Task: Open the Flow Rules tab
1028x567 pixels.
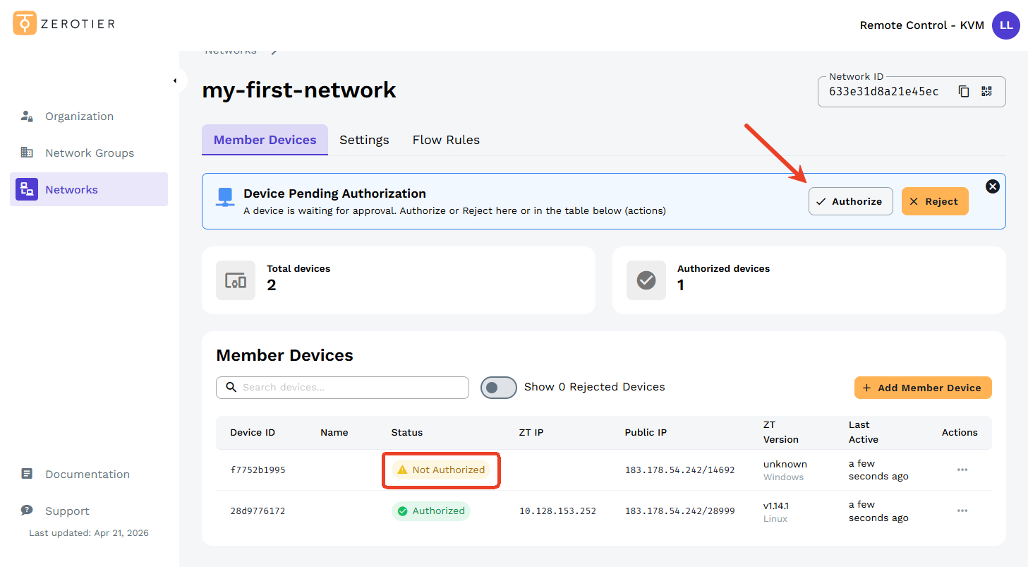Action: [x=446, y=139]
